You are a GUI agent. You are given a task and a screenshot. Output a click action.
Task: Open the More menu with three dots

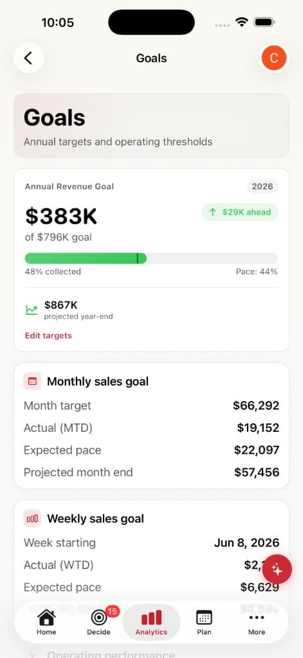(x=256, y=622)
